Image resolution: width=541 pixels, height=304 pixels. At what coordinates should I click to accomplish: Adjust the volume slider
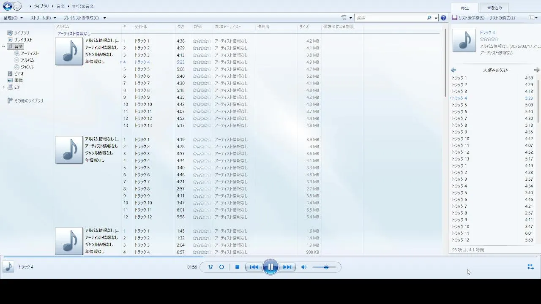coord(324,267)
